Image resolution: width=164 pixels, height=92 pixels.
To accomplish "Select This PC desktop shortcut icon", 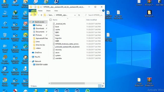I will click(5, 14).
